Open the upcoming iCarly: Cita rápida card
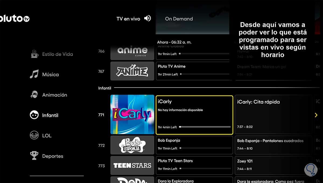The width and height of the screenshot is (323, 183). [273, 114]
